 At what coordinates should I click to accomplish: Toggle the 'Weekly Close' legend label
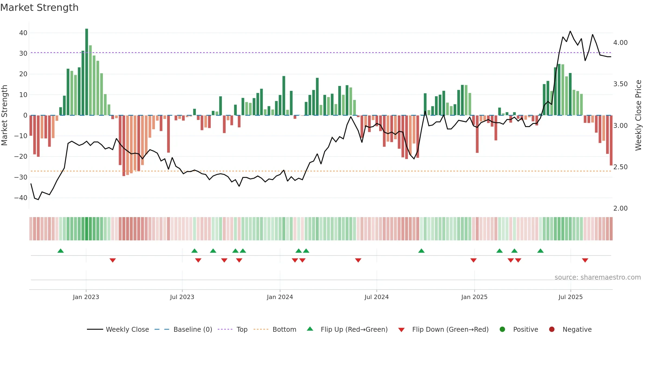tap(127, 330)
